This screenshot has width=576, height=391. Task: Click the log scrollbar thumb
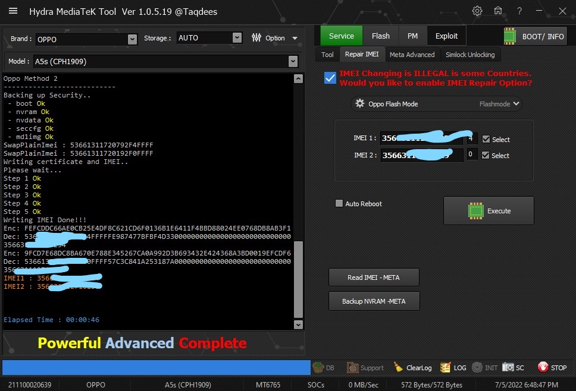[298, 279]
